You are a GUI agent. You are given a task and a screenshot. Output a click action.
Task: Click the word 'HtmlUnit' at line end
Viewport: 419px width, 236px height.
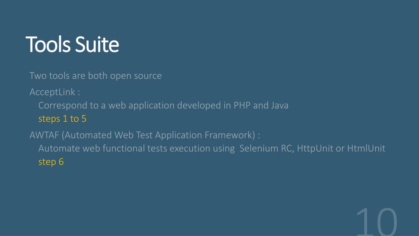tap(366, 148)
